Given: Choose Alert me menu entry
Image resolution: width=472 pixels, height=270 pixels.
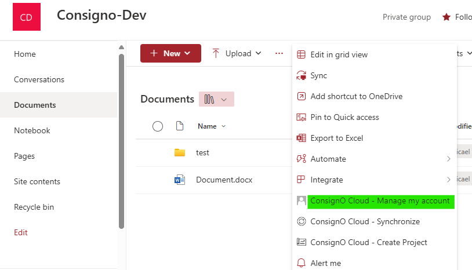Looking at the screenshot, I should [375, 263].
